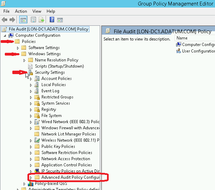This screenshot has width=215, height=190.
Task: Select Security Settings tree item
Action: click(50, 72)
